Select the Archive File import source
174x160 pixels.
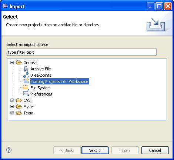click(41, 69)
